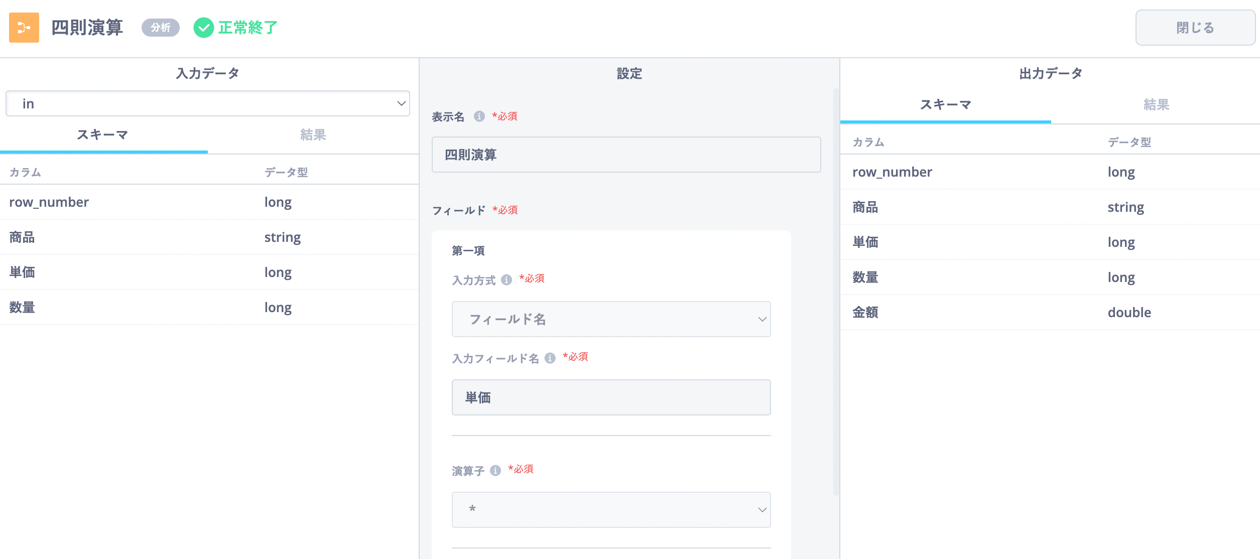Click the 入力フィールド名 field containing 単価
The image size is (1260, 559).
(611, 397)
